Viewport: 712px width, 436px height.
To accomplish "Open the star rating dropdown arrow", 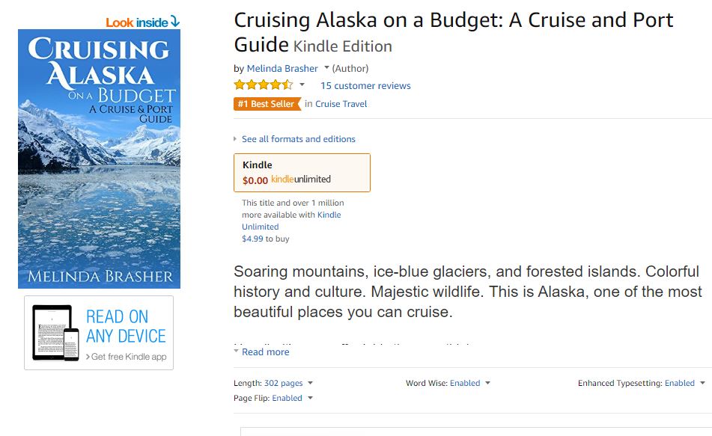I will pyautogui.click(x=302, y=85).
